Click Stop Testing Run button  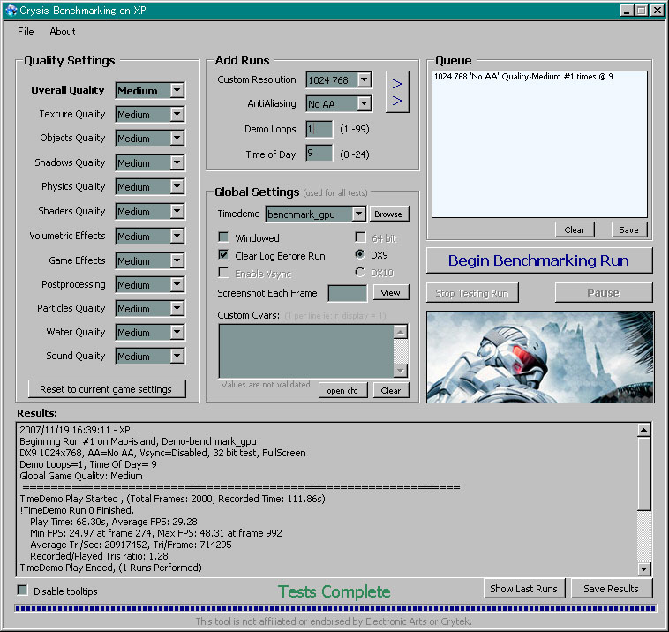472,293
